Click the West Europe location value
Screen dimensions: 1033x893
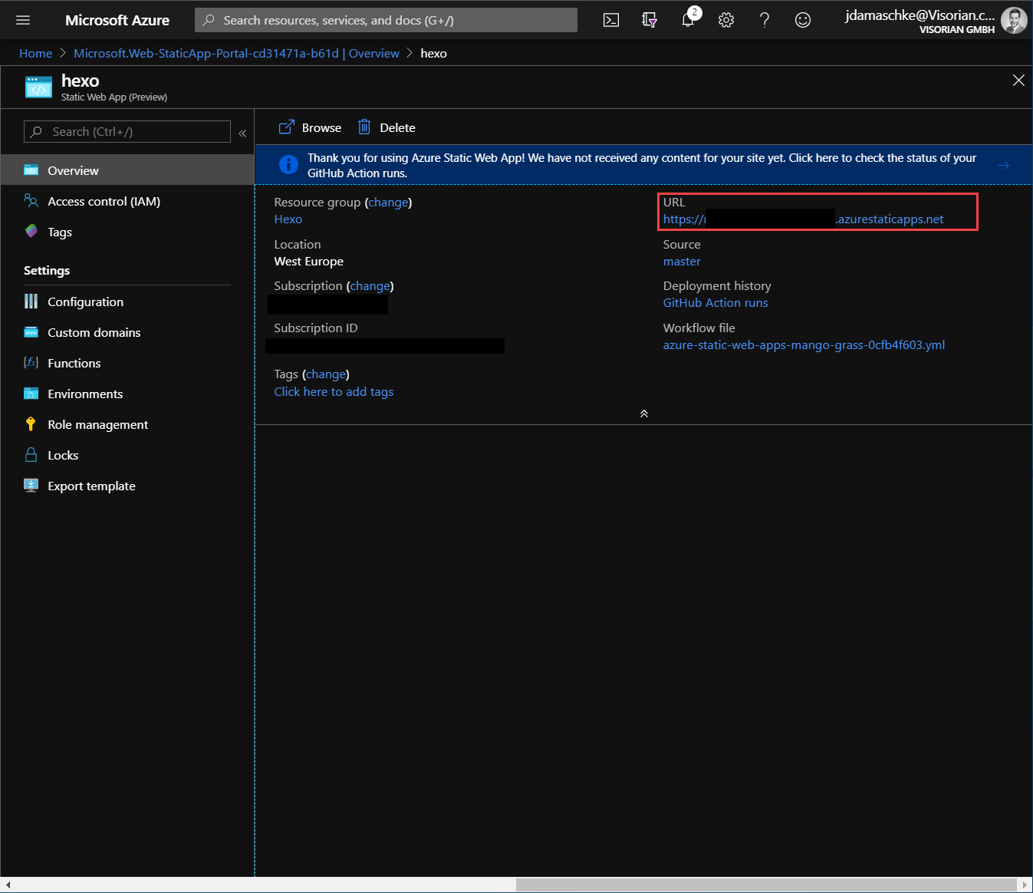pyautogui.click(x=309, y=262)
